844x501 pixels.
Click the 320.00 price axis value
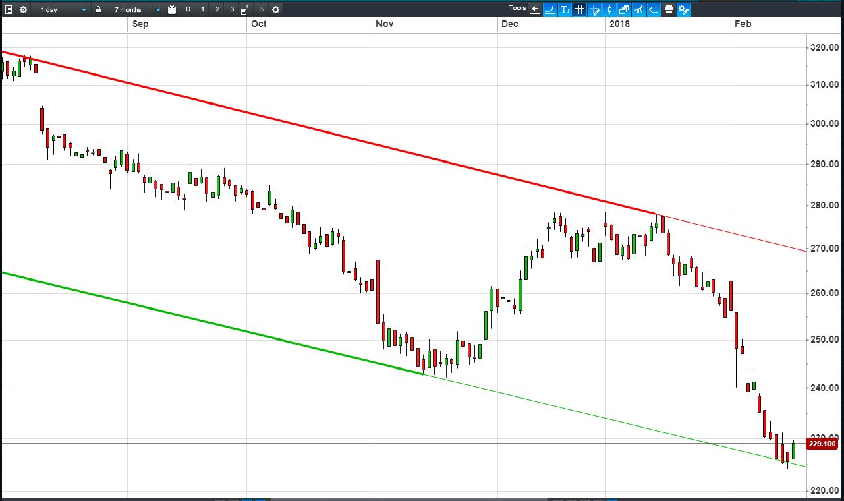pos(824,48)
